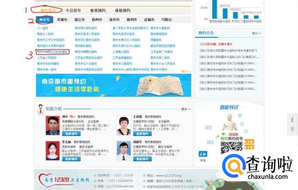Open 南京市浦口区中心医院 link
Image resolution: width=298 pixels, height=190 pixels.
126,46
